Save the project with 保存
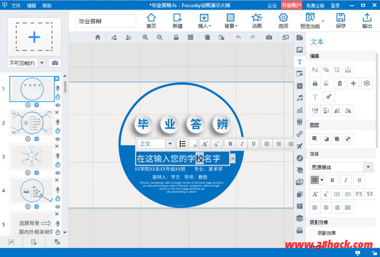 pyautogui.click(x=340, y=21)
